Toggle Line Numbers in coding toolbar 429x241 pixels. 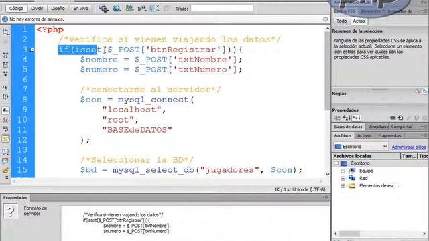[5, 110]
